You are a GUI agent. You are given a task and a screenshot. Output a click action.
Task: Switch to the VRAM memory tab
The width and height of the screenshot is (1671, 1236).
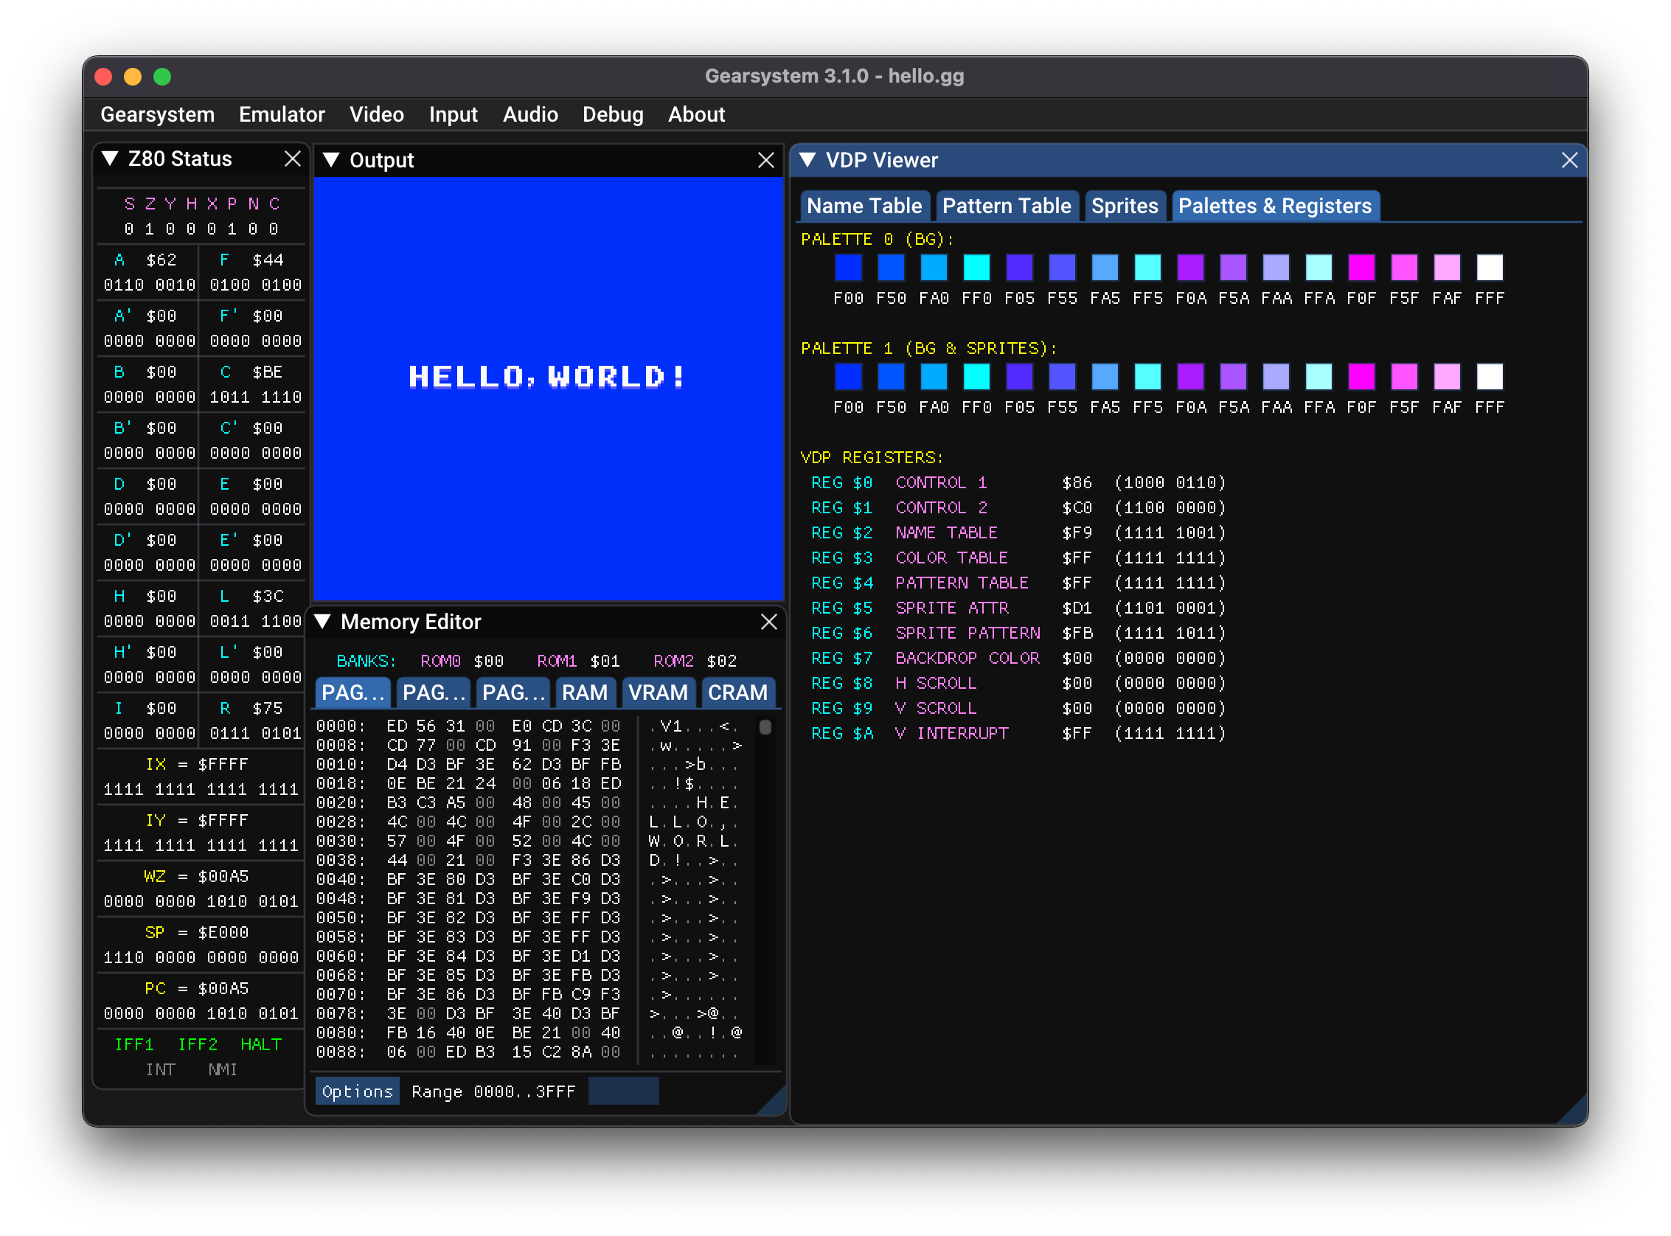coord(658,692)
